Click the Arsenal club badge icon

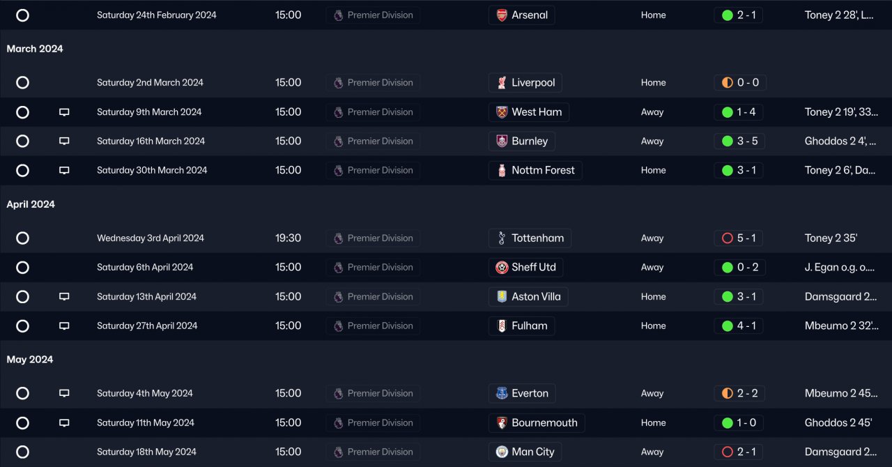coord(502,15)
